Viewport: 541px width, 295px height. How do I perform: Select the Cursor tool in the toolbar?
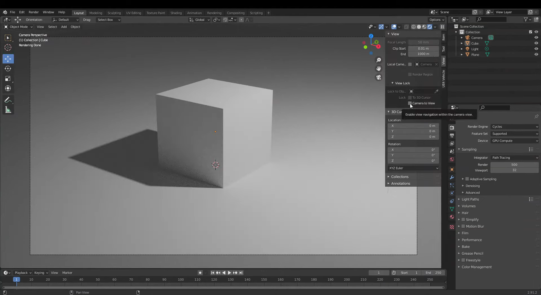pyautogui.click(x=8, y=47)
